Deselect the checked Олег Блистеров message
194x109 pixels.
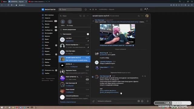pyautogui.click(x=93, y=77)
